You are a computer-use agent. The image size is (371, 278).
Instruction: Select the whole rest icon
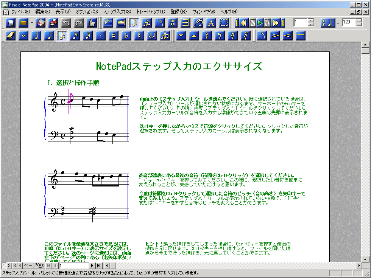pos(181,36)
